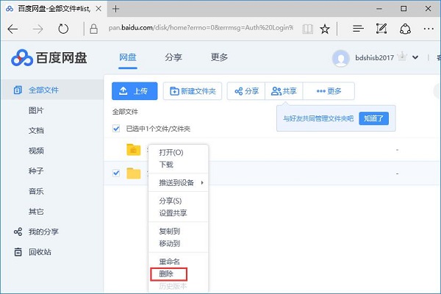Select 音乐 in the sidebar
Viewport: 441px width, 294px height.
coord(36,191)
